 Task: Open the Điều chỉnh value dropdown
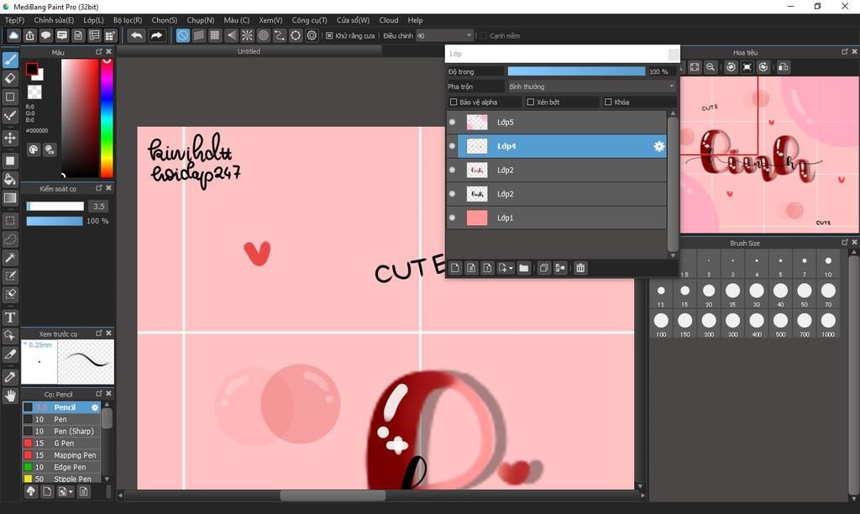pyautogui.click(x=444, y=35)
